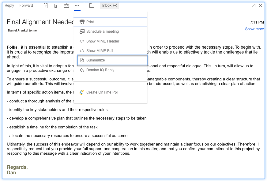This screenshot has width=267, height=181.
Task: Open the move to folder icon
Action: 92,6
